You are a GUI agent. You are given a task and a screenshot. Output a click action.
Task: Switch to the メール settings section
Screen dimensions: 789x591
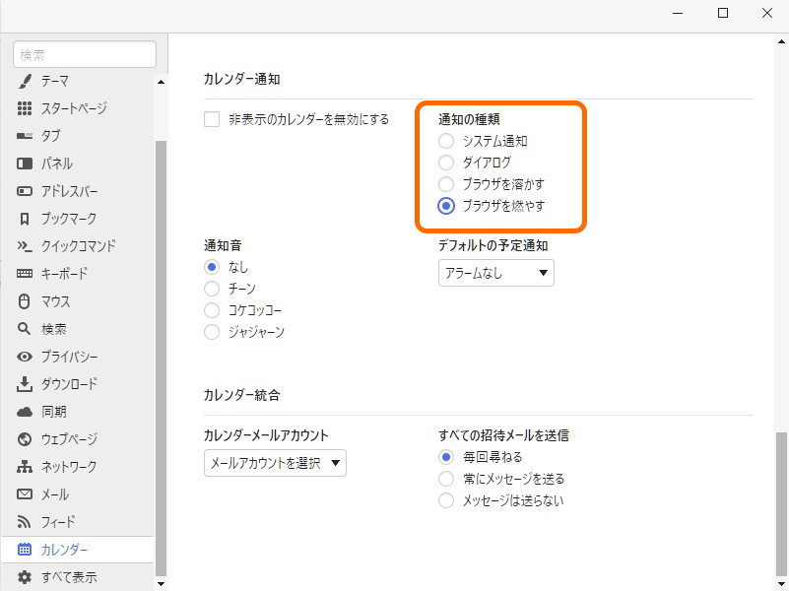[x=25, y=494]
